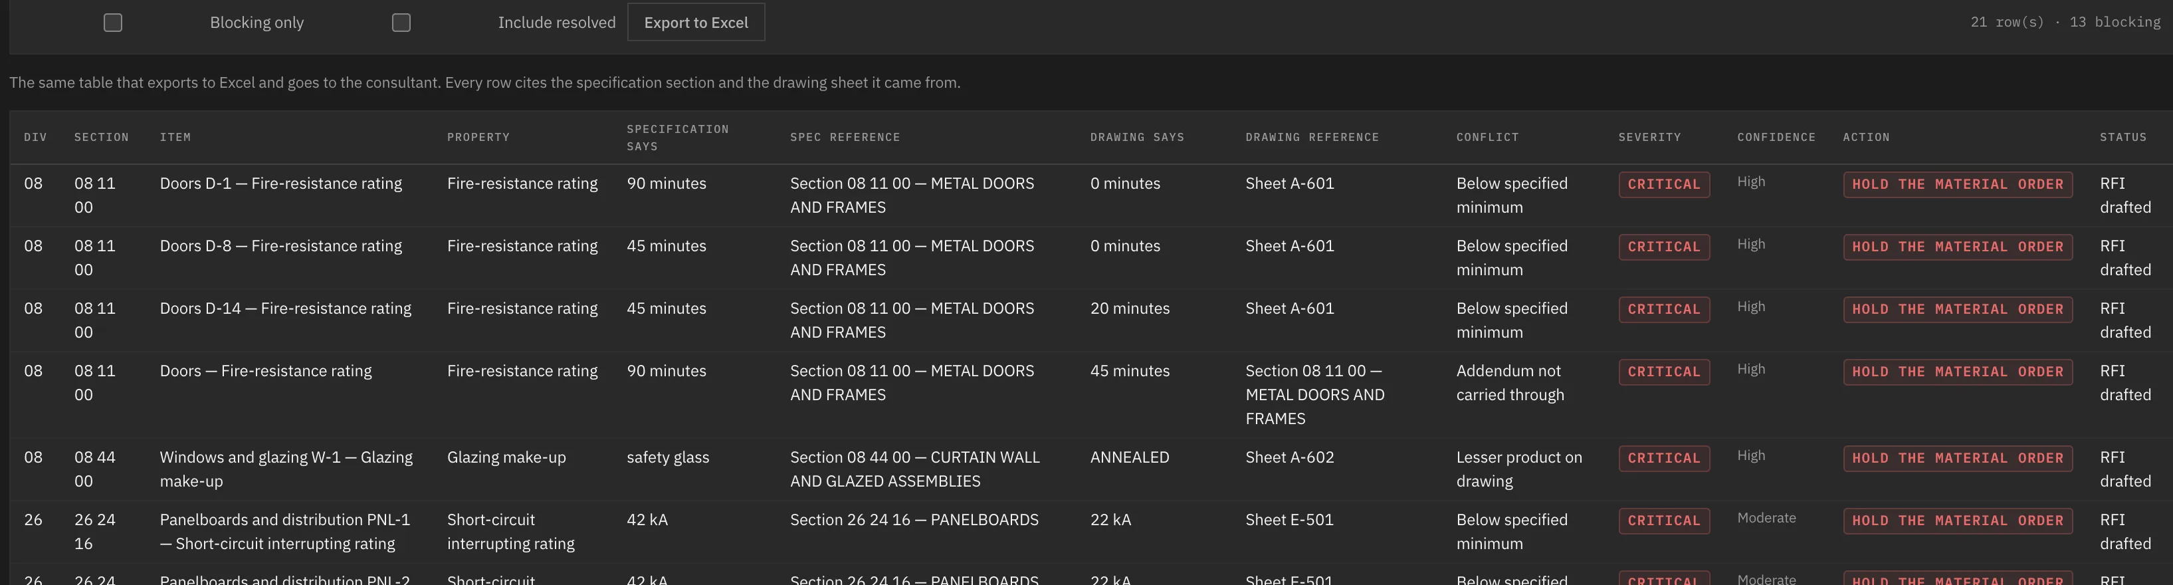Image resolution: width=2173 pixels, height=585 pixels.
Task: Click the Specification Says column header
Action: [676, 137]
